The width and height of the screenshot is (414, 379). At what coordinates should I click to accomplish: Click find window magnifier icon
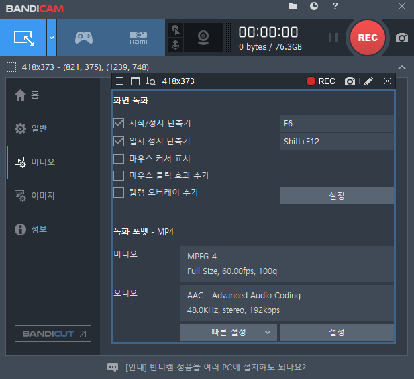[x=151, y=81]
